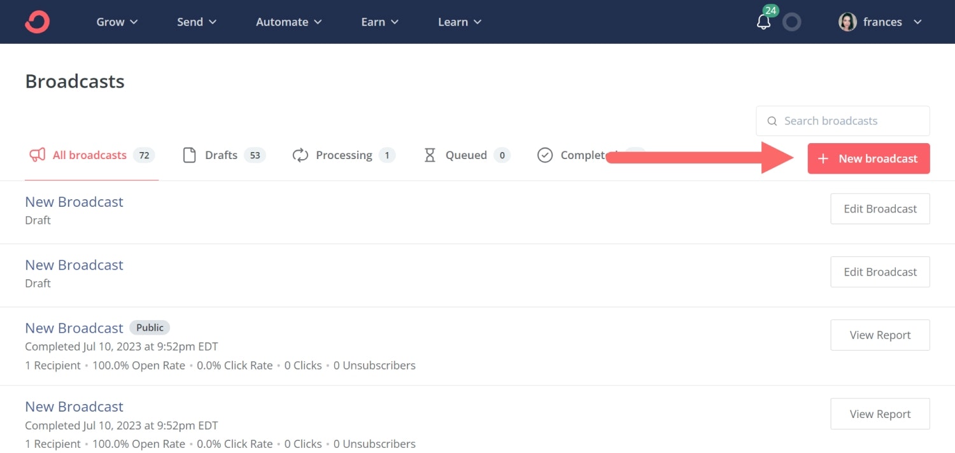Open View Report for first completed broadcast
Screen dimensions: 955x453
click(880, 335)
